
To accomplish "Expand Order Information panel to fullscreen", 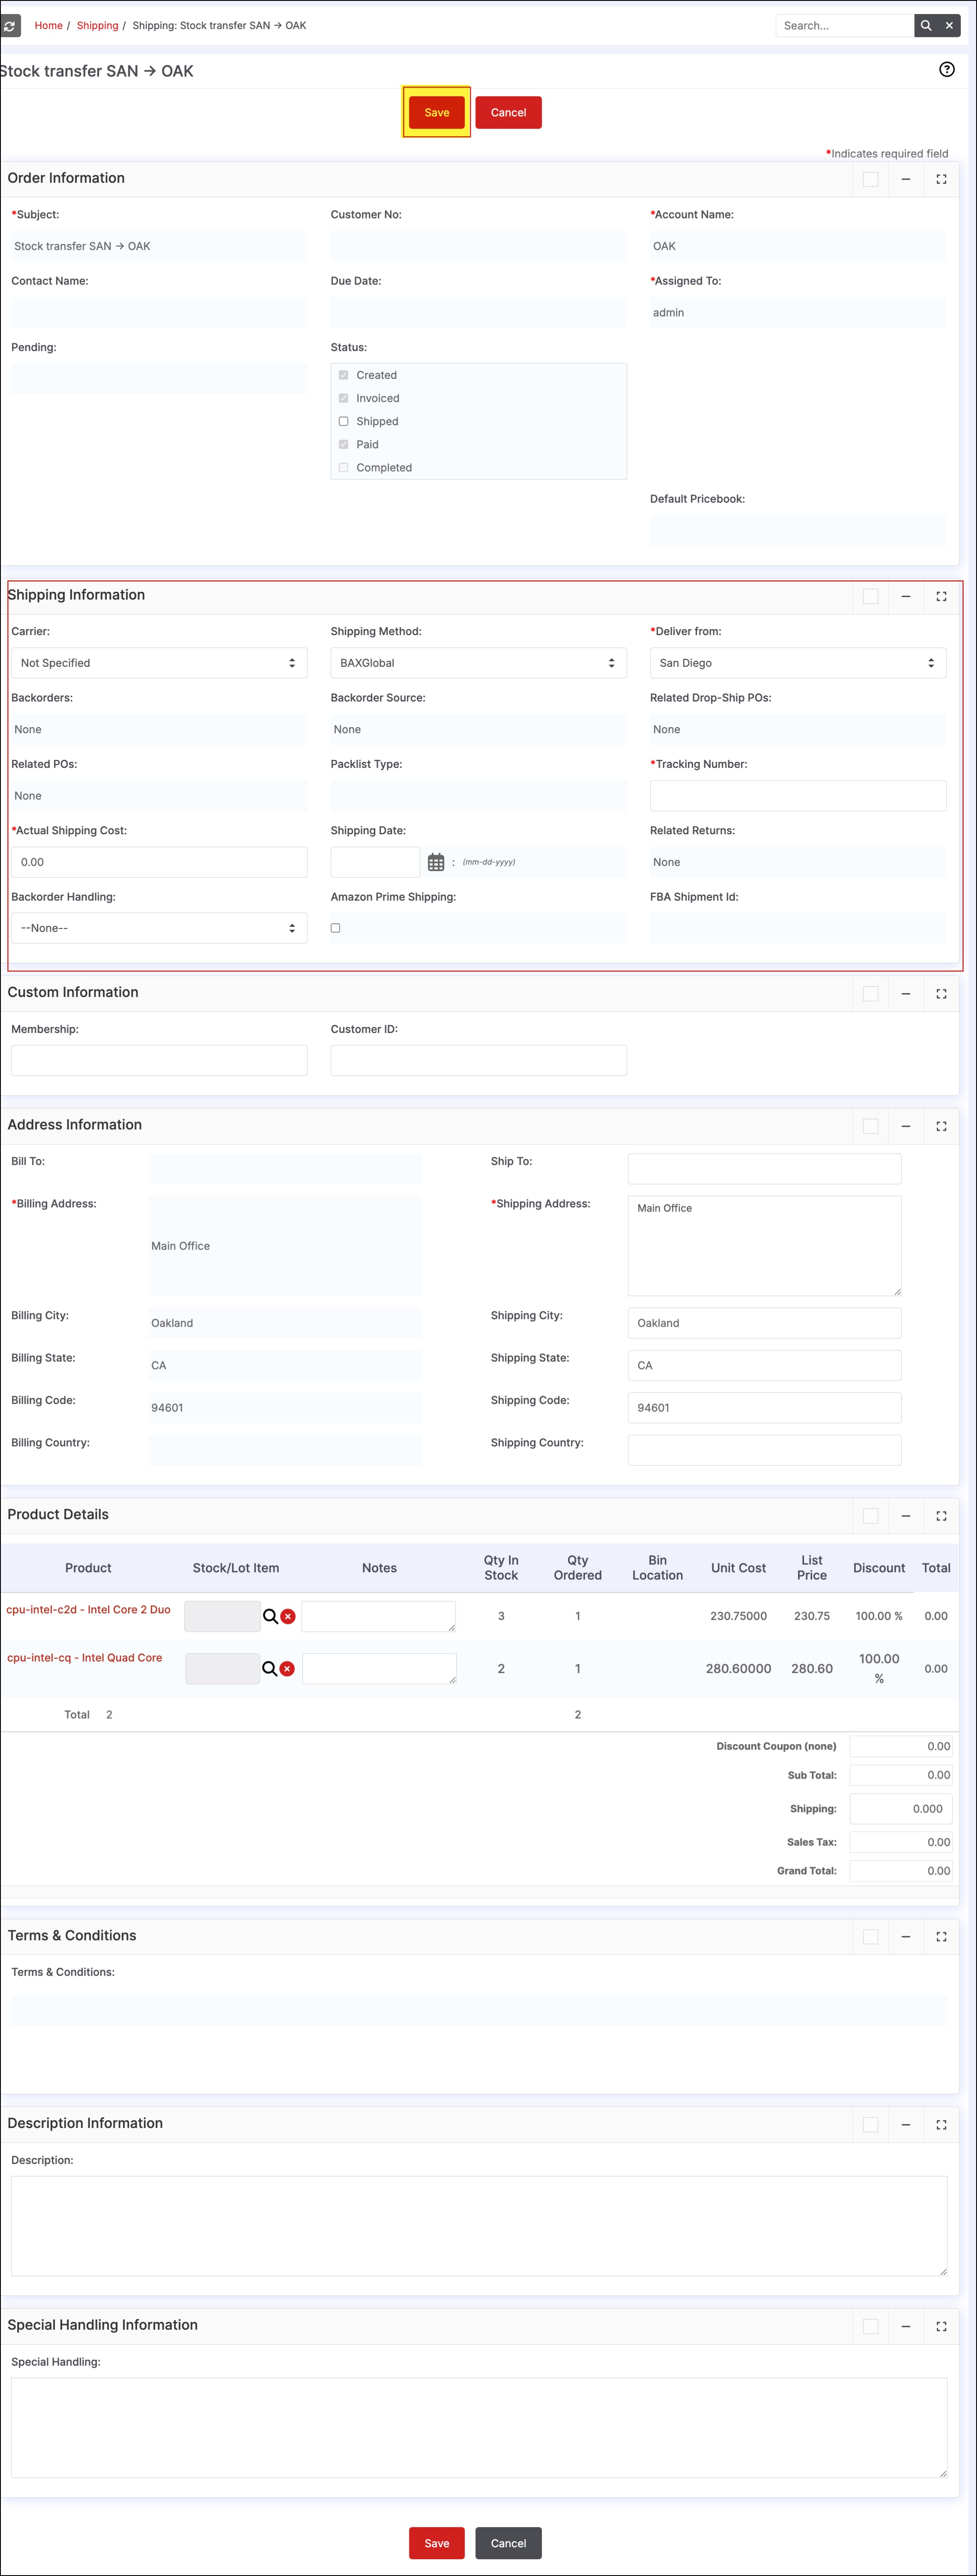I will click(x=941, y=179).
